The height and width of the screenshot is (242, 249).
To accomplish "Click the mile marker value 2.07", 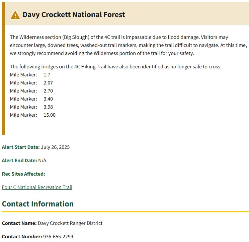I will [x=48, y=83].
